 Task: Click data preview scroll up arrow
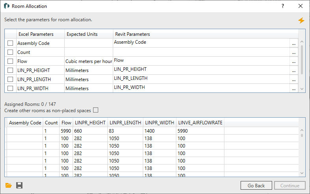[x=302, y=130]
